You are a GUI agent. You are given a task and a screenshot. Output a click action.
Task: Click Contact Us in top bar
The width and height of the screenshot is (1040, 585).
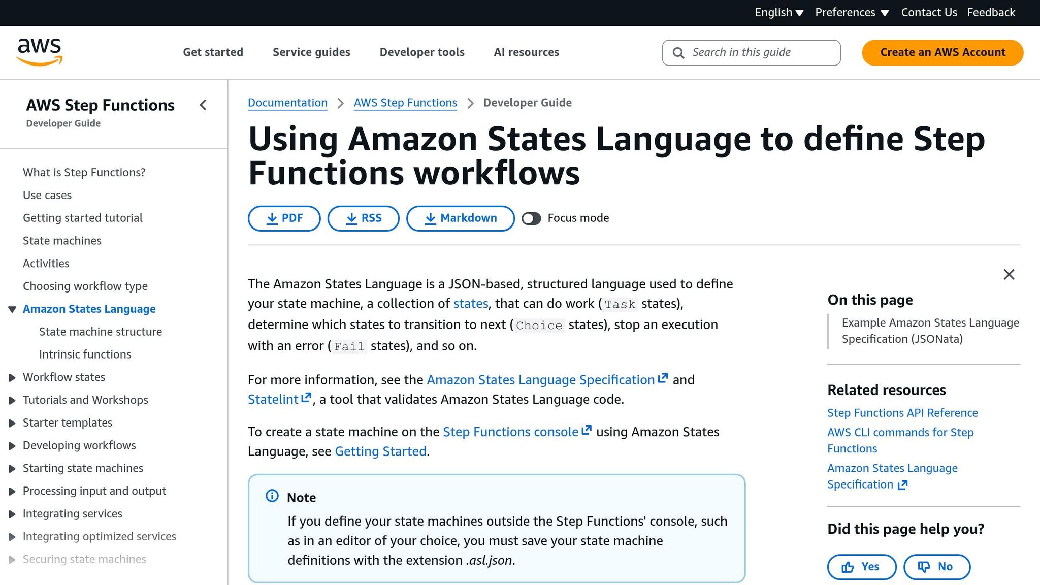click(x=929, y=13)
